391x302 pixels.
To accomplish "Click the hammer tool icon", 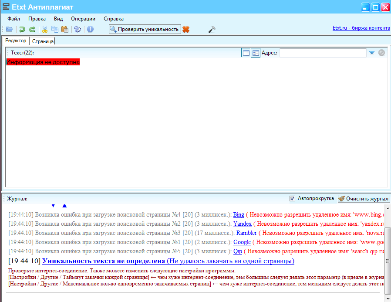I will tap(212, 29).
